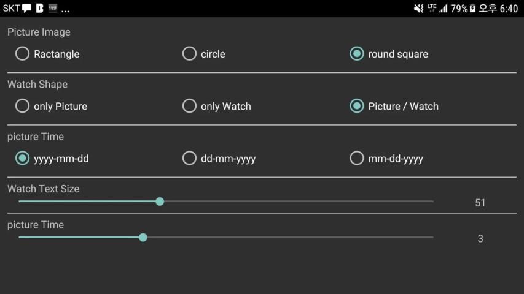
Task: Click the picture Time slider handle
Action: [143, 237]
